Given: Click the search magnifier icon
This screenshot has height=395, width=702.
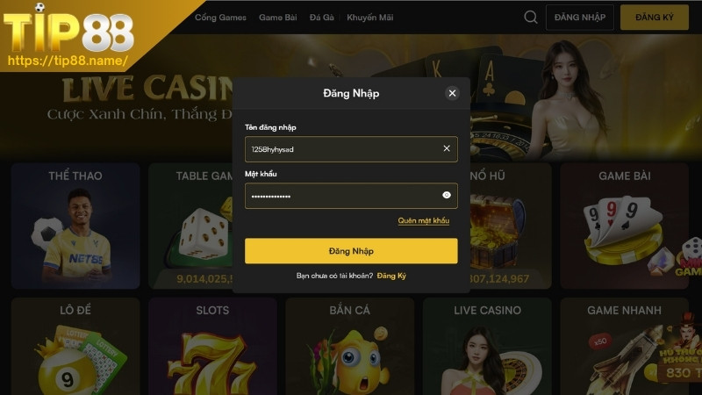Looking at the screenshot, I should click(531, 18).
